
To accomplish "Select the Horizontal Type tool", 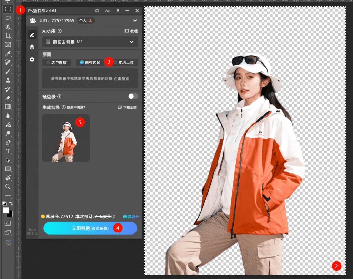I will pyautogui.click(x=8, y=151).
